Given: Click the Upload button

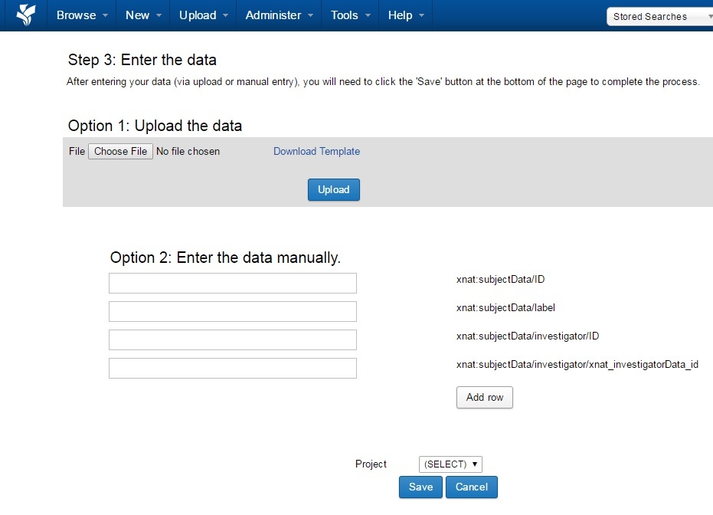Looking at the screenshot, I should coord(333,189).
